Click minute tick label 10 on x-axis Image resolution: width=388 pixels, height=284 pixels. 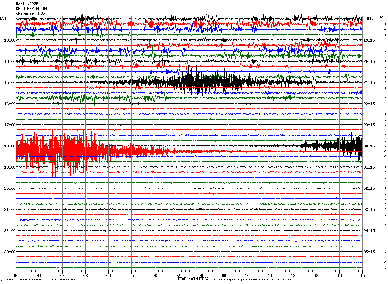click(247, 275)
